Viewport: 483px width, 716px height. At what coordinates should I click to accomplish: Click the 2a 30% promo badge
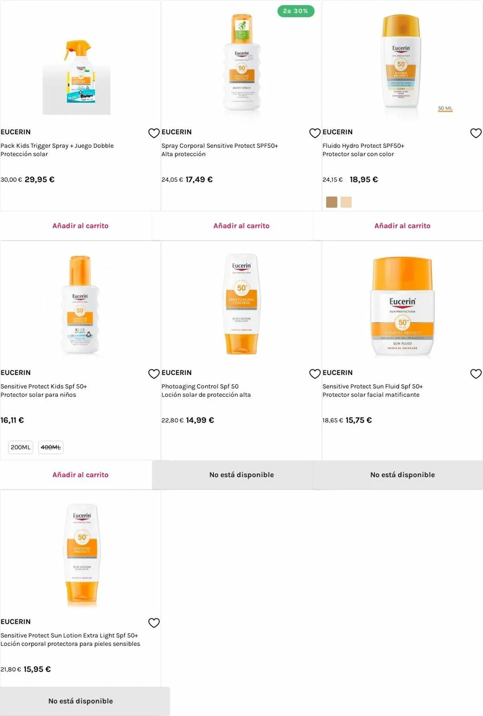pos(296,11)
